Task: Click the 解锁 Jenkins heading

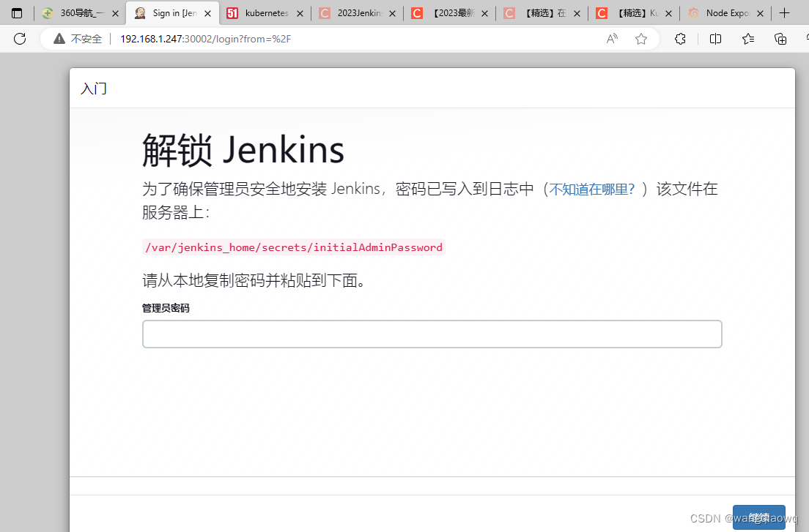Action: (x=243, y=150)
